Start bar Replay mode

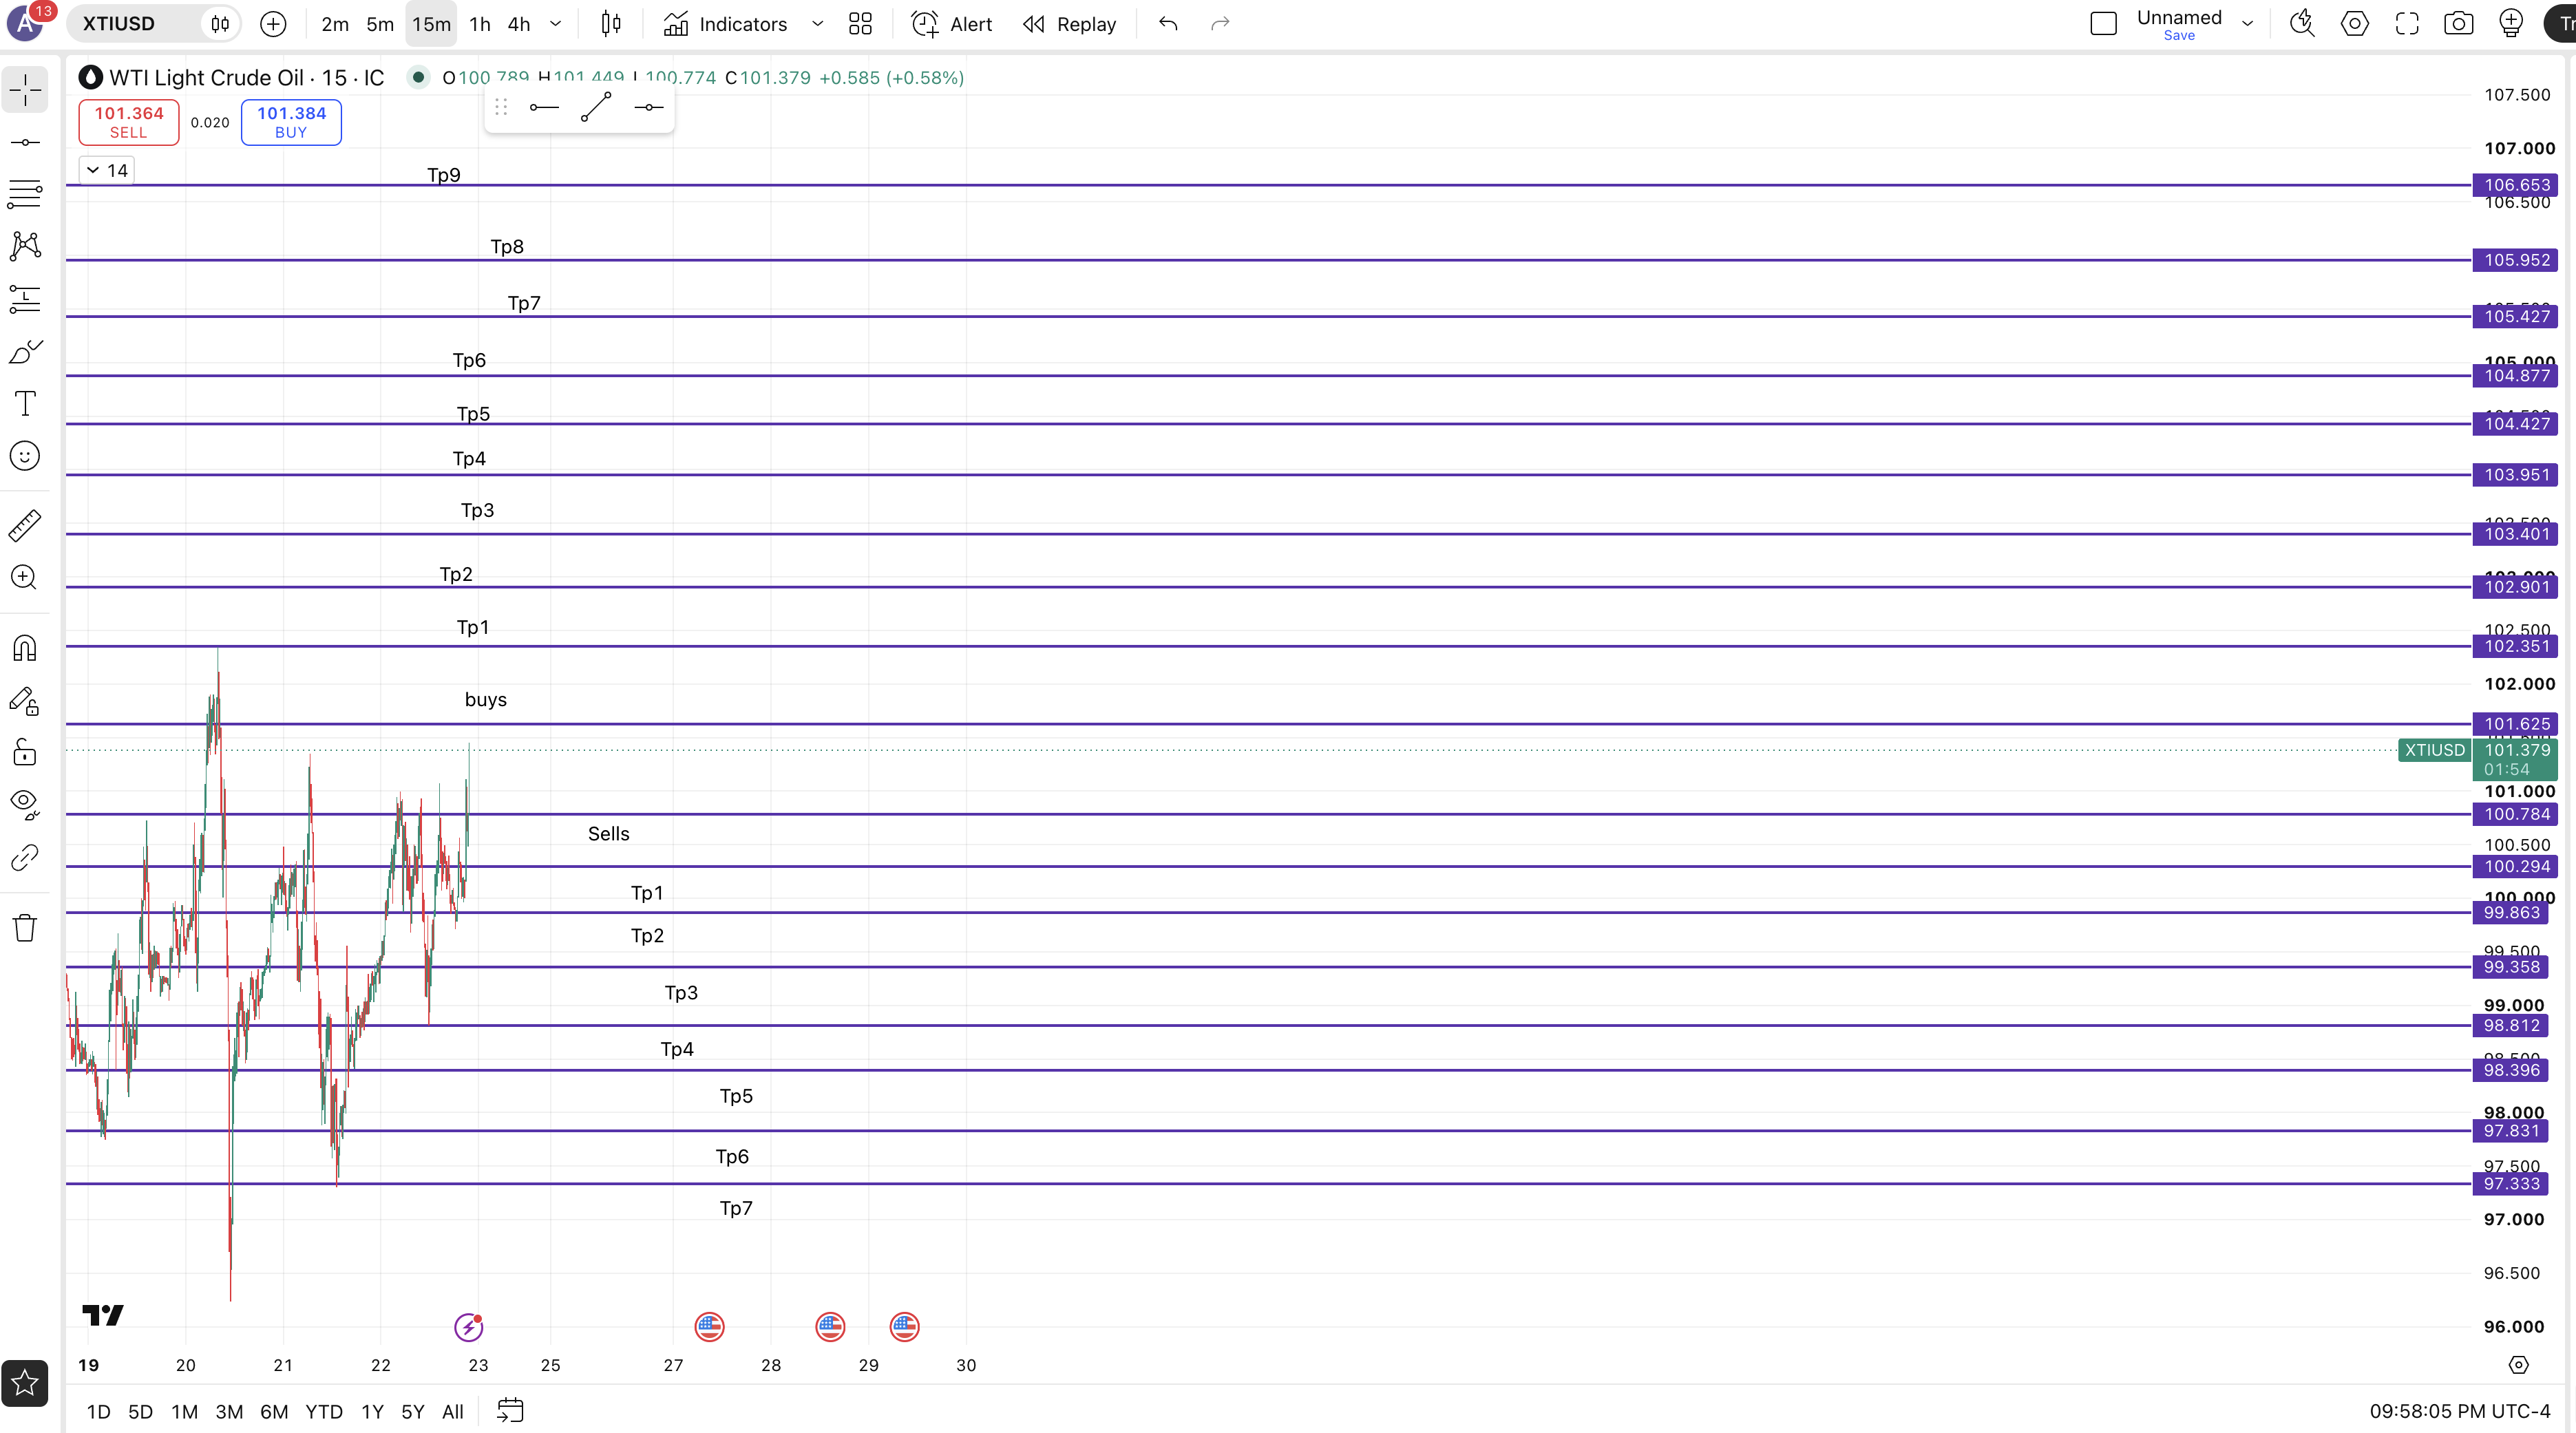click(x=1069, y=24)
